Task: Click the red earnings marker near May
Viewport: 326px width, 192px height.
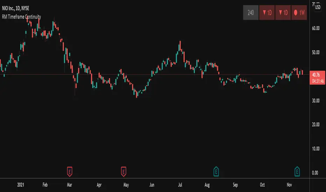Action: point(123,172)
